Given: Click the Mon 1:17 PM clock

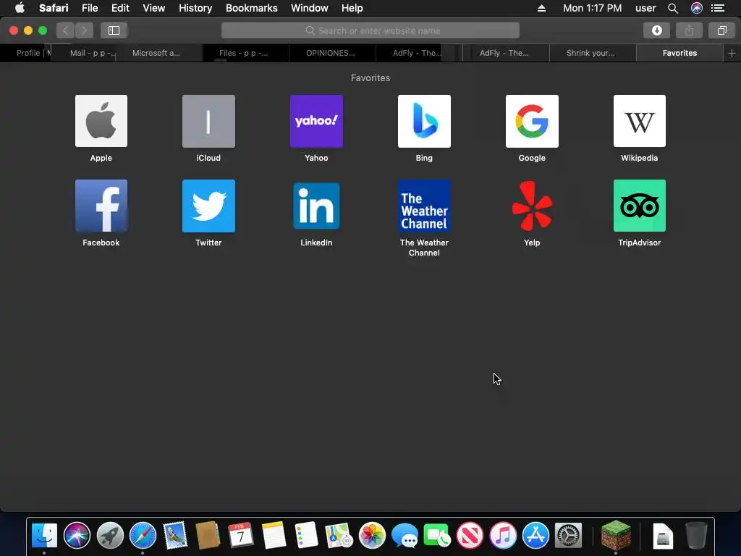Looking at the screenshot, I should click(x=592, y=8).
